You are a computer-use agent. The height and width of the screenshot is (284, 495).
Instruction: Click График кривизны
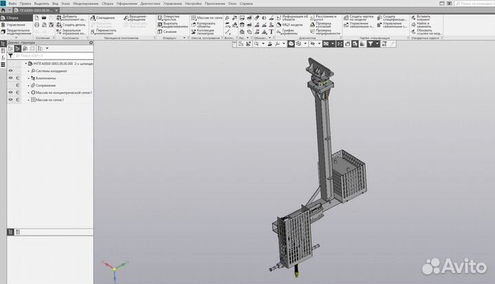tap(287, 32)
